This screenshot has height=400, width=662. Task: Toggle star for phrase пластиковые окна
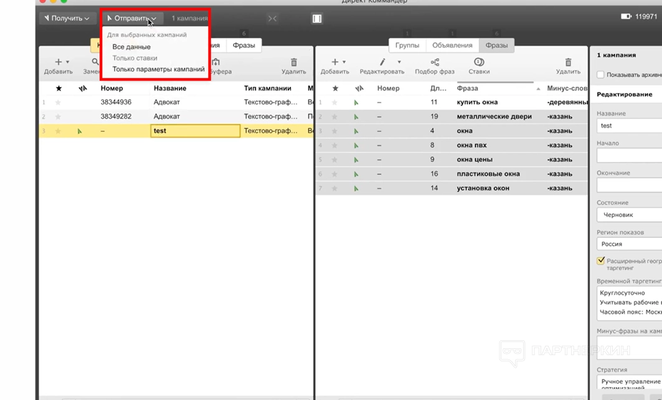[x=335, y=174]
